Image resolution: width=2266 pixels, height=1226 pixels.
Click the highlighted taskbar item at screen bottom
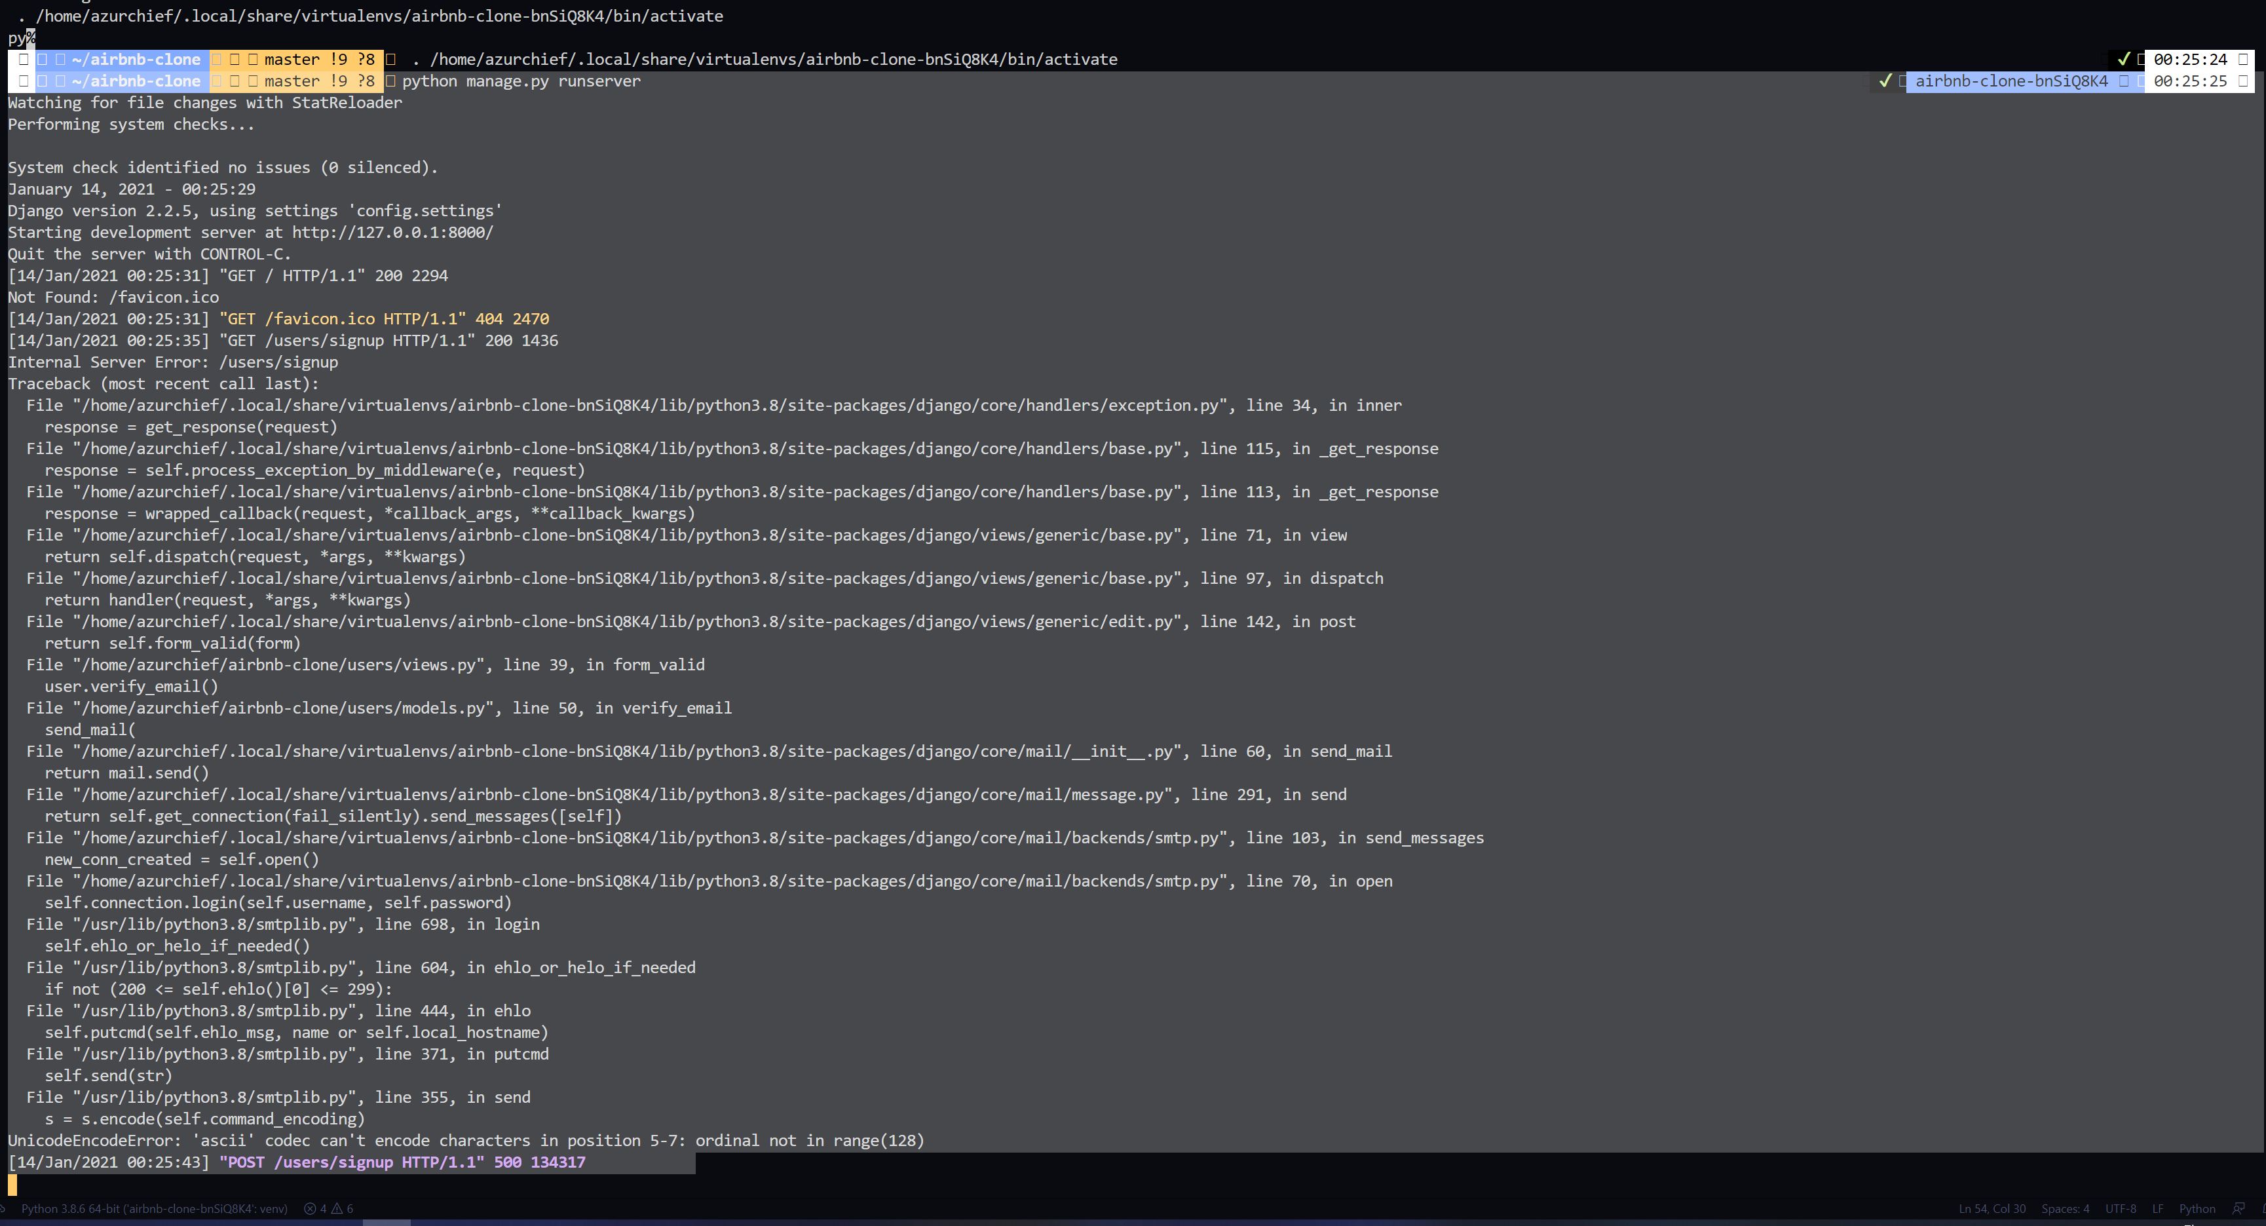click(x=386, y=1221)
